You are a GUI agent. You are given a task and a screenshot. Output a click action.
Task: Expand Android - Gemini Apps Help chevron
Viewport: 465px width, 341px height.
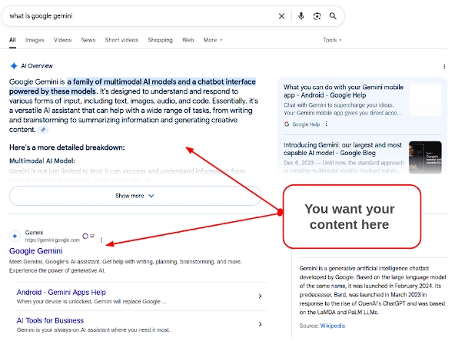coord(260,296)
